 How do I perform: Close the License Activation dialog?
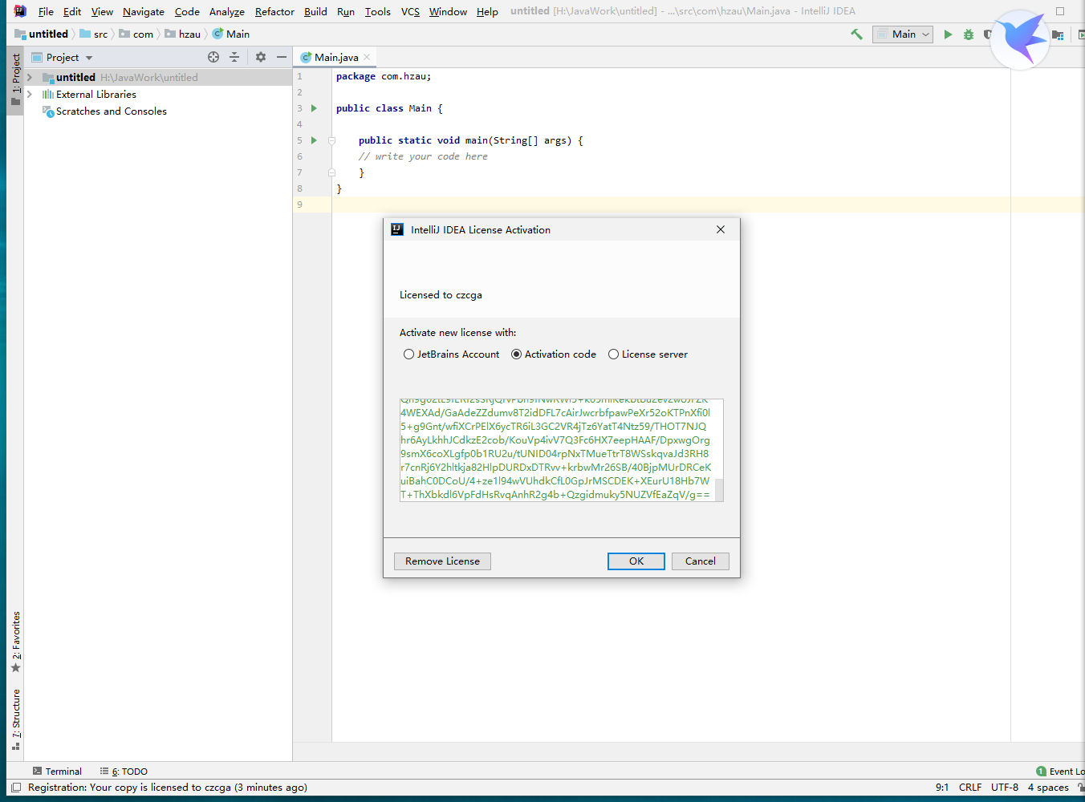click(x=721, y=229)
